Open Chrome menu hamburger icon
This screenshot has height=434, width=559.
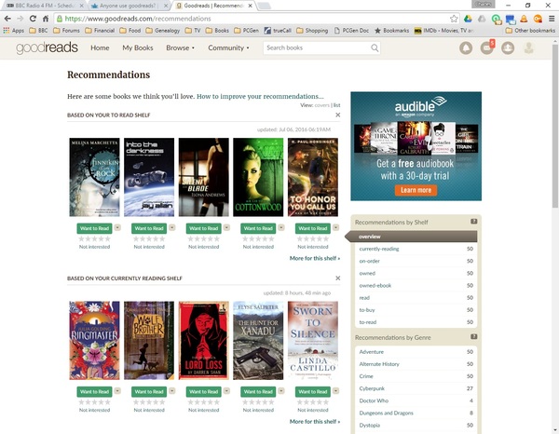click(x=552, y=19)
